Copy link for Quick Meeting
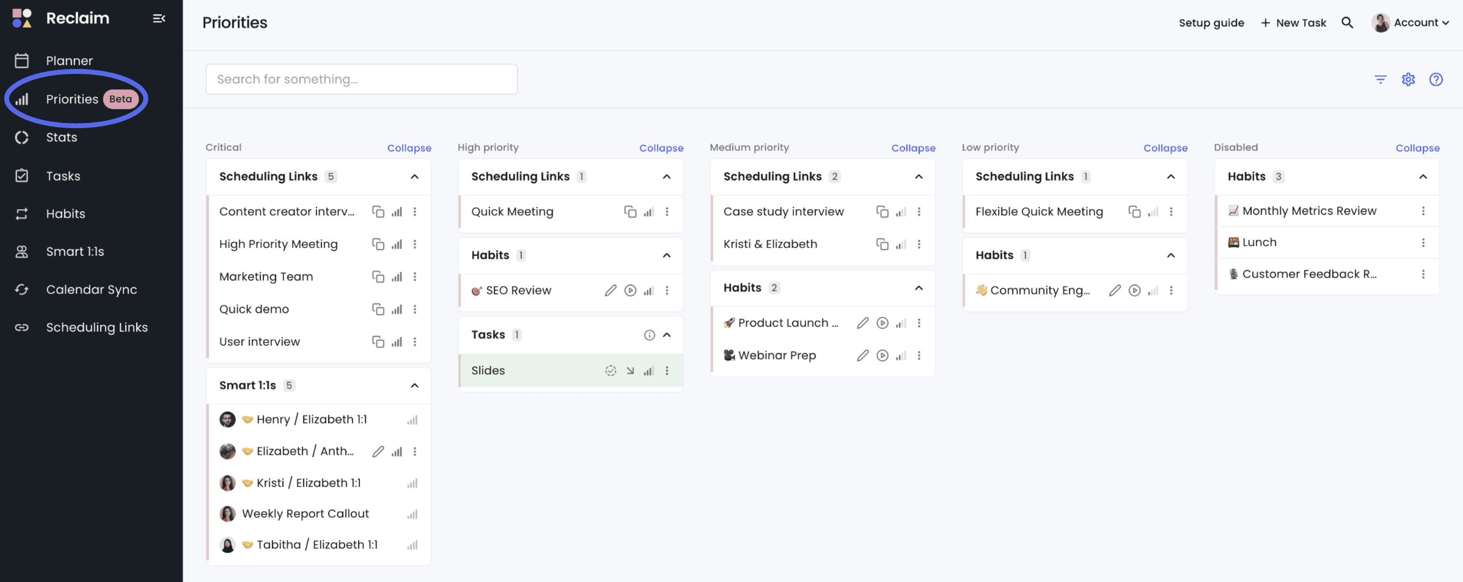Image resolution: width=1463 pixels, height=582 pixels. 630,212
